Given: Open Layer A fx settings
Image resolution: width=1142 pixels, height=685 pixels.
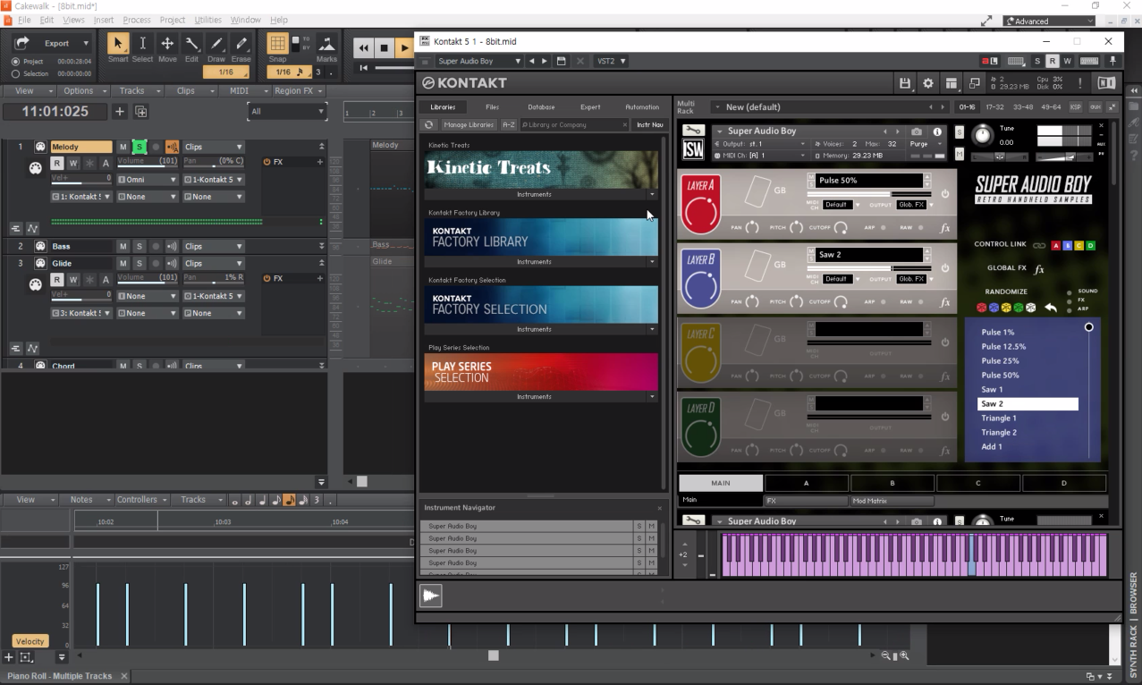Looking at the screenshot, I should pos(944,228).
